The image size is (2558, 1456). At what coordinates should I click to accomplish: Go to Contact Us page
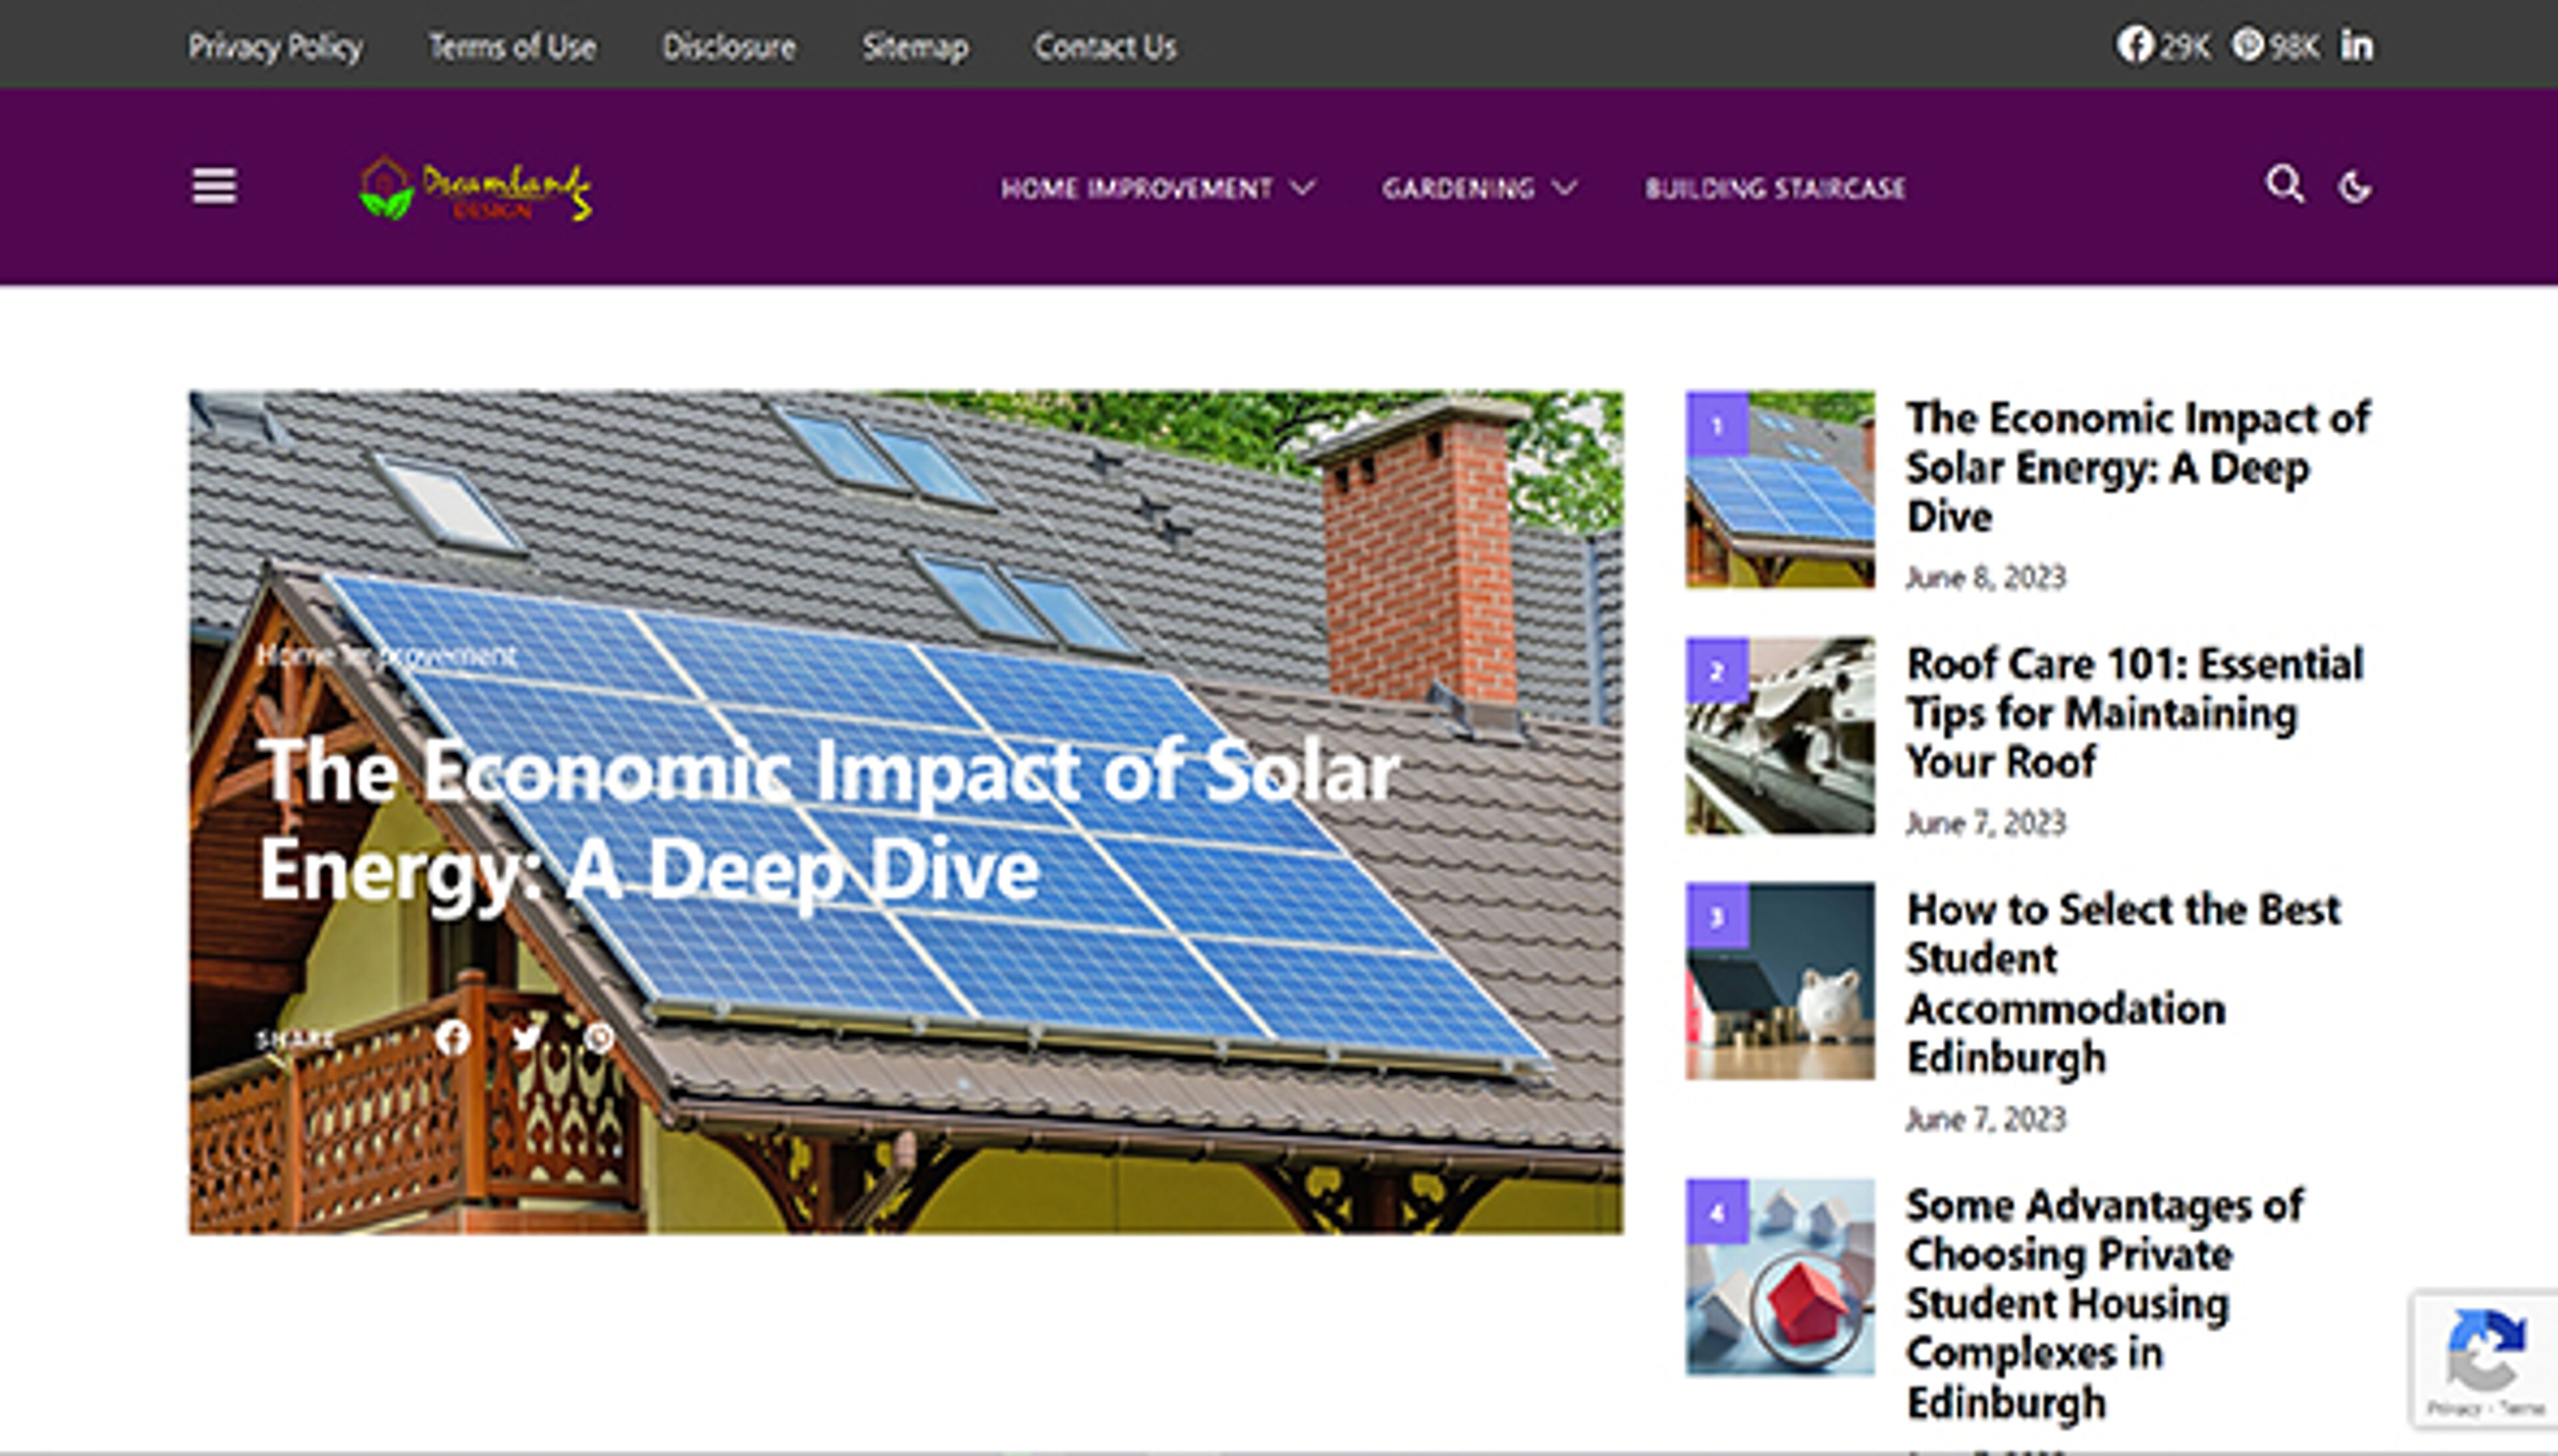pos(1104,47)
